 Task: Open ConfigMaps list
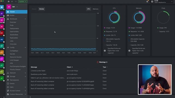(14, 51)
